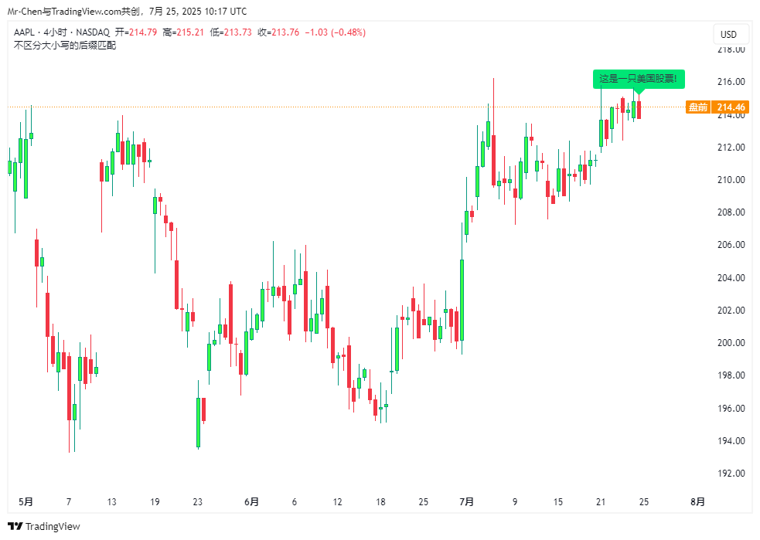Click the 204.00 price axis label
Screen dimensions: 760x540
[x=731, y=277]
